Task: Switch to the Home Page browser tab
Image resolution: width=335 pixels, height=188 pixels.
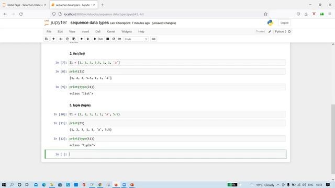Action: (x=25, y=5)
